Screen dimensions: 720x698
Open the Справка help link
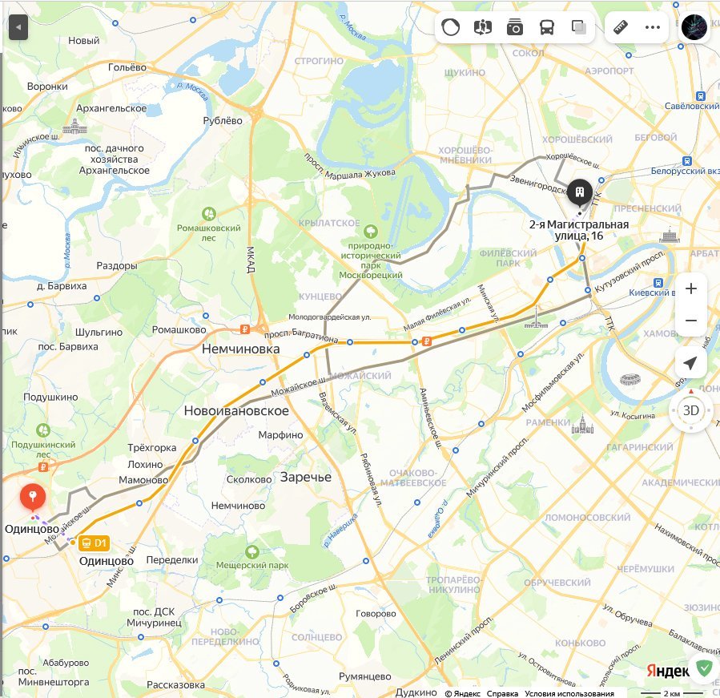pyautogui.click(x=502, y=693)
